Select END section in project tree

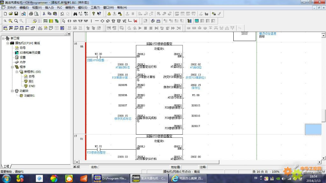point(32,86)
